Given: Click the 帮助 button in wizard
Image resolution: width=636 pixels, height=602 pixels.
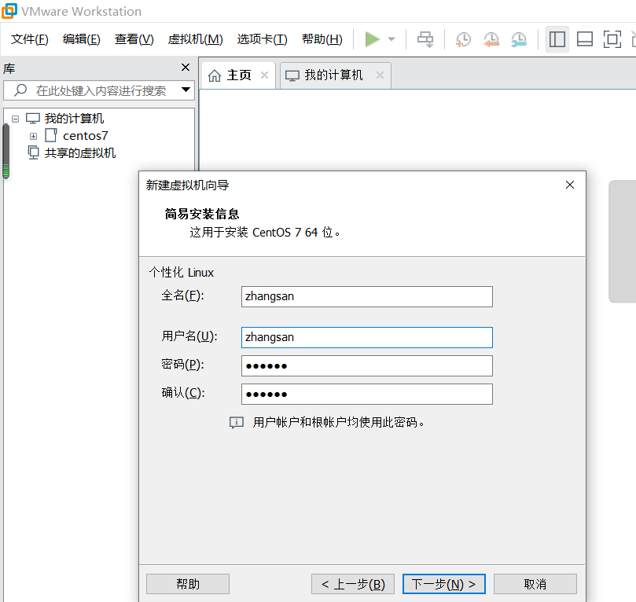Looking at the screenshot, I should pos(188,584).
